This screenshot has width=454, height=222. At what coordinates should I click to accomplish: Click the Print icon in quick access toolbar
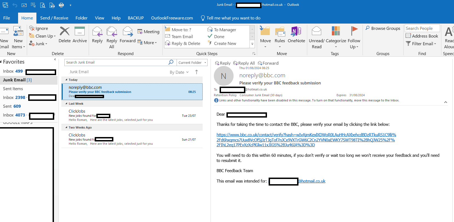click(x=61, y=5)
